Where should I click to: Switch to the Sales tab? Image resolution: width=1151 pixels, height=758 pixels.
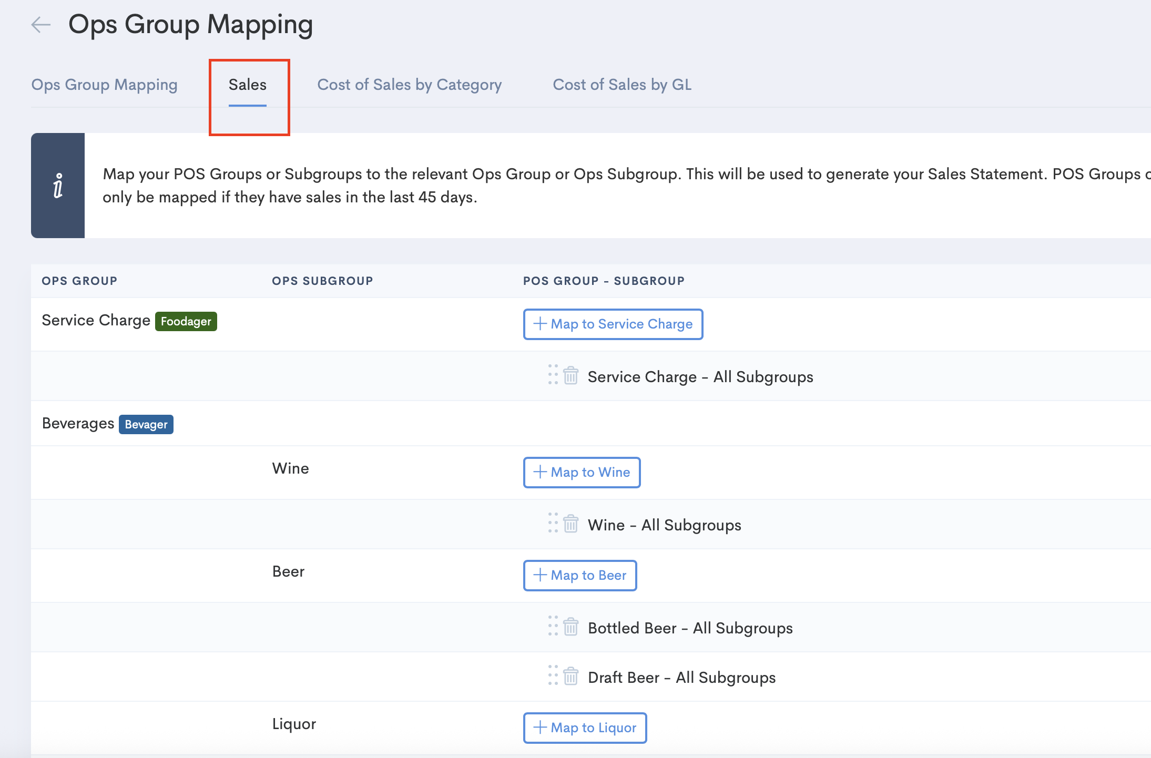coord(248,84)
